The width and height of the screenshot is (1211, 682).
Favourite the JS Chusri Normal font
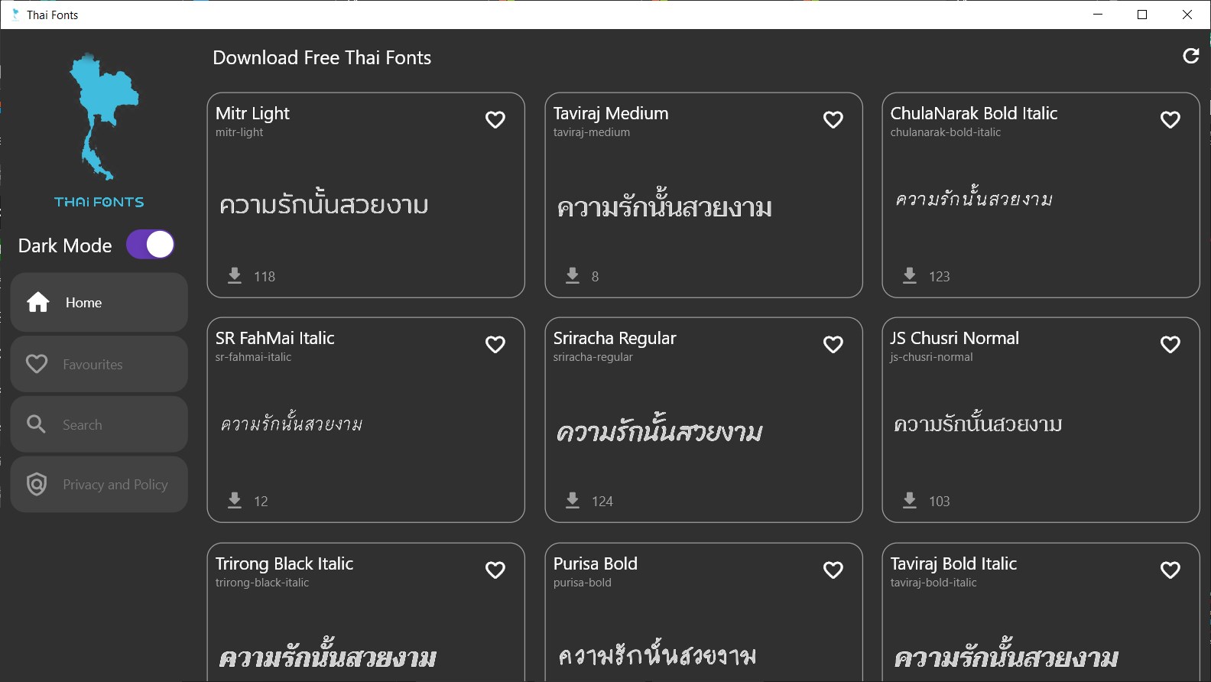(x=1170, y=345)
